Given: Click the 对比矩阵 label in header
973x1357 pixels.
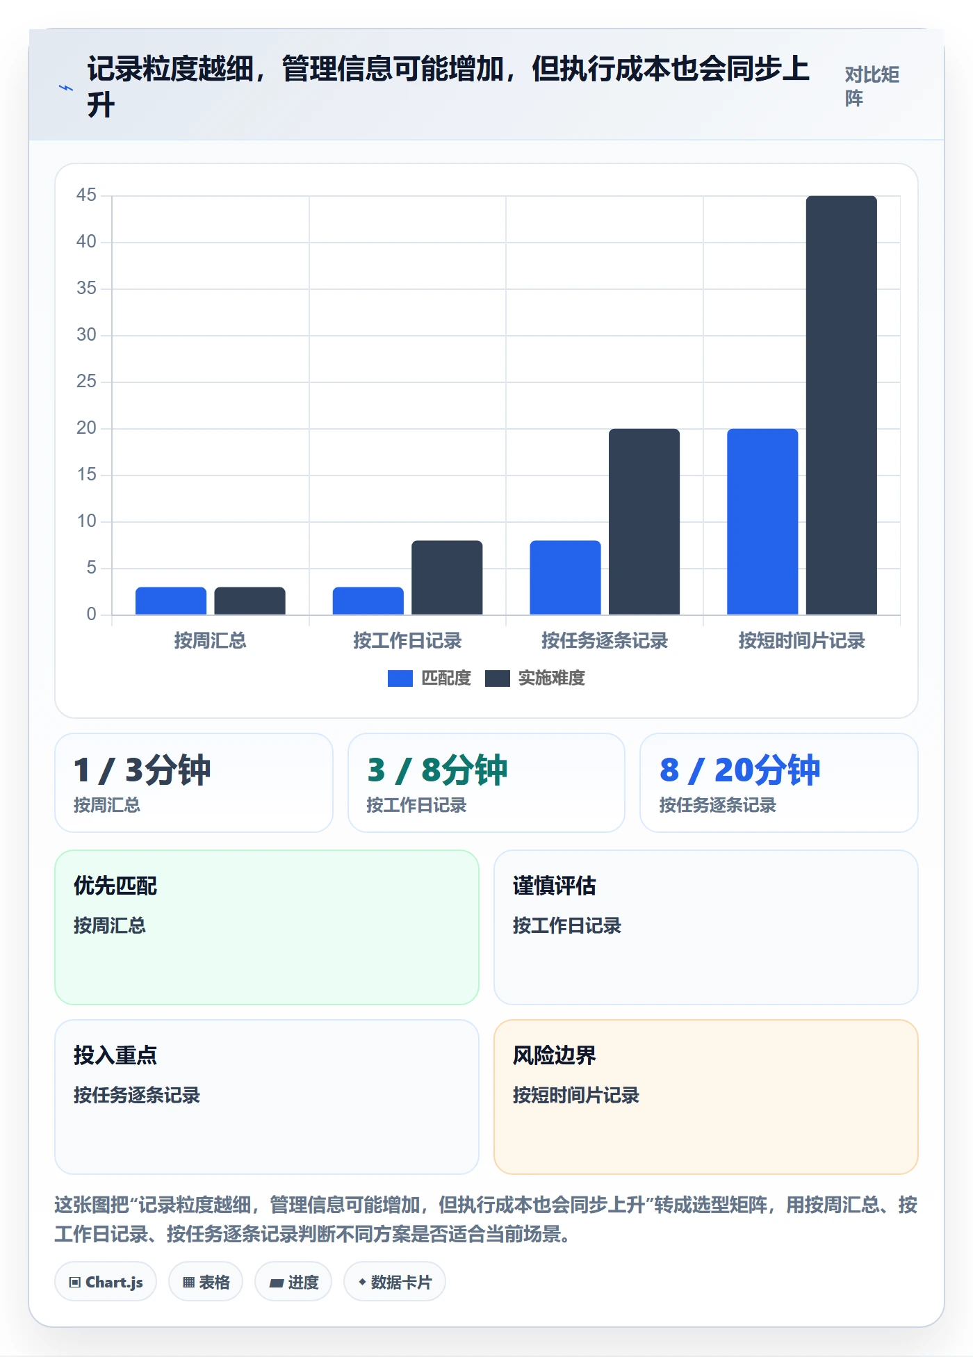Looking at the screenshot, I should 872,86.
